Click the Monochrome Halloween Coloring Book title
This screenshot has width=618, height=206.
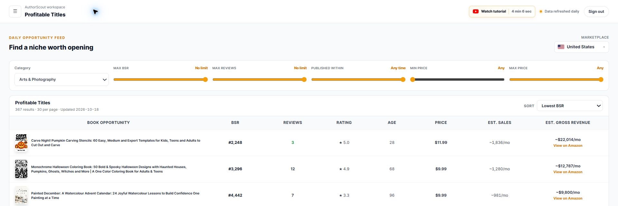109,169
